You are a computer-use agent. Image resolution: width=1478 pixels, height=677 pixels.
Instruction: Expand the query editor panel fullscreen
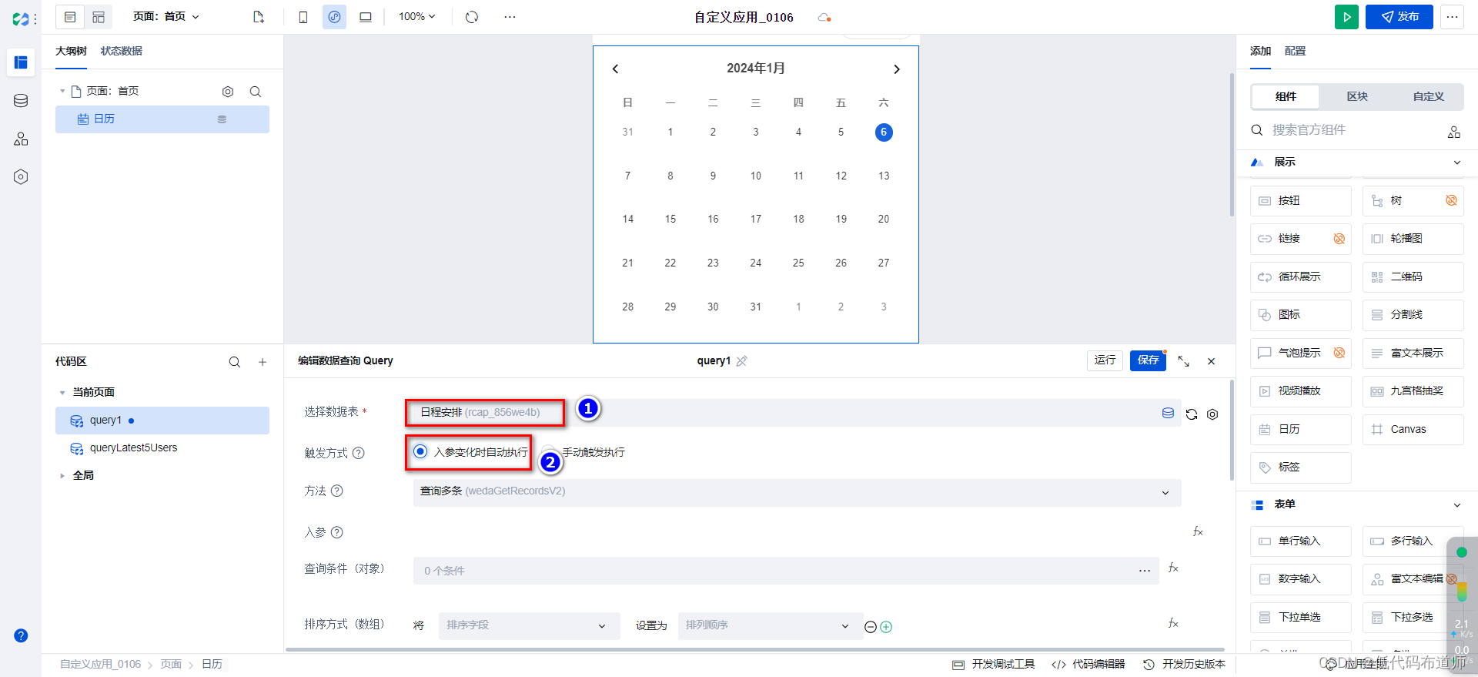[x=1184, y=361]
